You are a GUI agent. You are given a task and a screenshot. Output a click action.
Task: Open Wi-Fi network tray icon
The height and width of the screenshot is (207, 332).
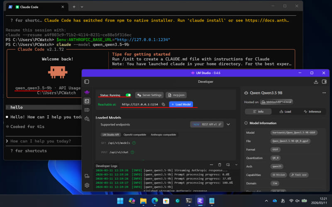pyautogui.click(x=291, y=201)
